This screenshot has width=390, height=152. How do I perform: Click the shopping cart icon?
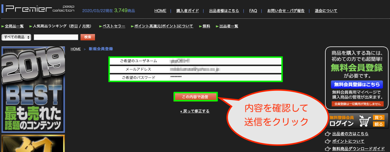(x=365, y=121)
